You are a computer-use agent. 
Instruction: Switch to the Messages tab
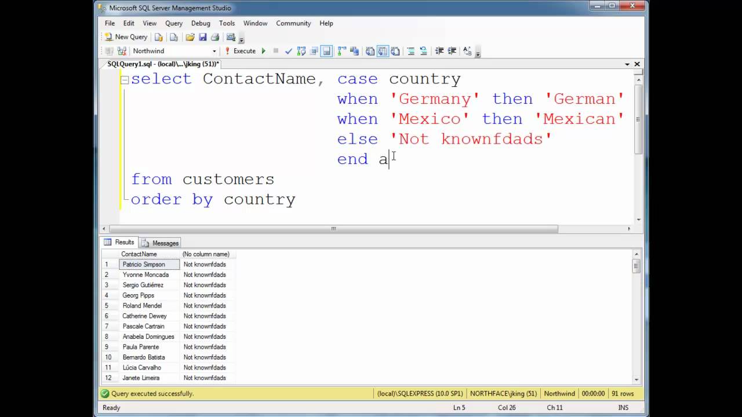pos(161,243)
